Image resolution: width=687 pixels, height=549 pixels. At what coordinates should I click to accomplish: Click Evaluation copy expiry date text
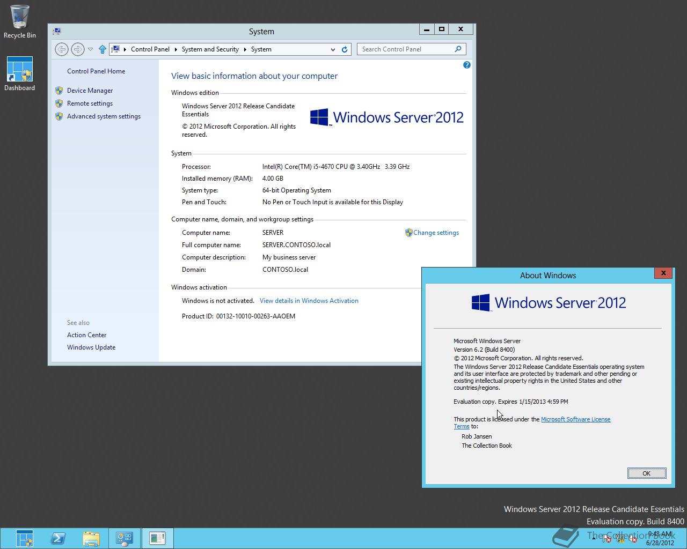(510, 402)
